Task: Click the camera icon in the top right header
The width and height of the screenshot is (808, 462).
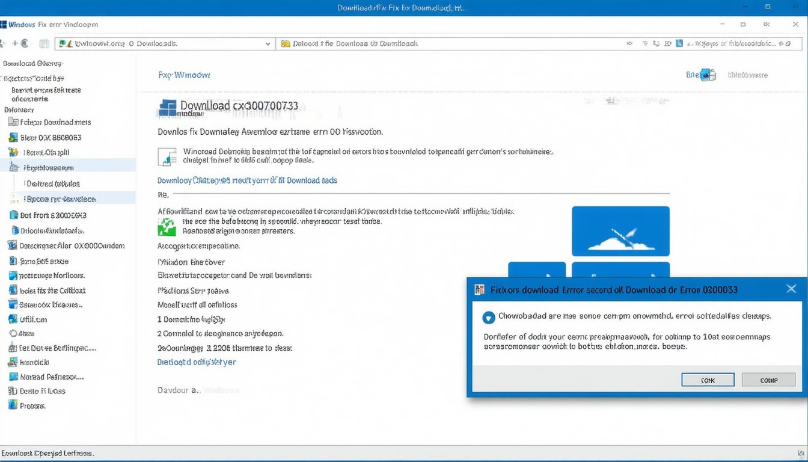Action: click(708, 75)
